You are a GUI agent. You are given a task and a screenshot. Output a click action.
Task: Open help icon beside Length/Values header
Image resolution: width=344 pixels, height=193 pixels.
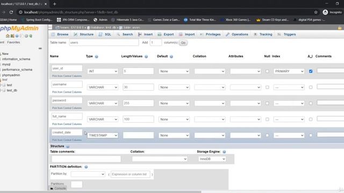click(x=146, y=57)
